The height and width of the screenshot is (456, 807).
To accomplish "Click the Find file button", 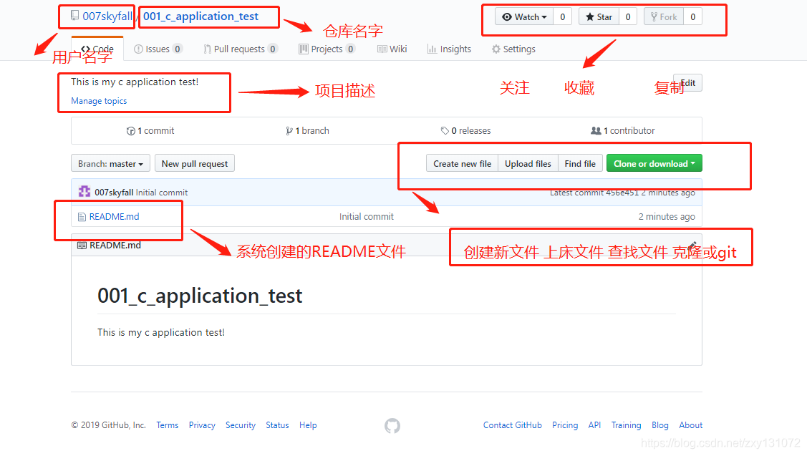I will coord(580,164).
